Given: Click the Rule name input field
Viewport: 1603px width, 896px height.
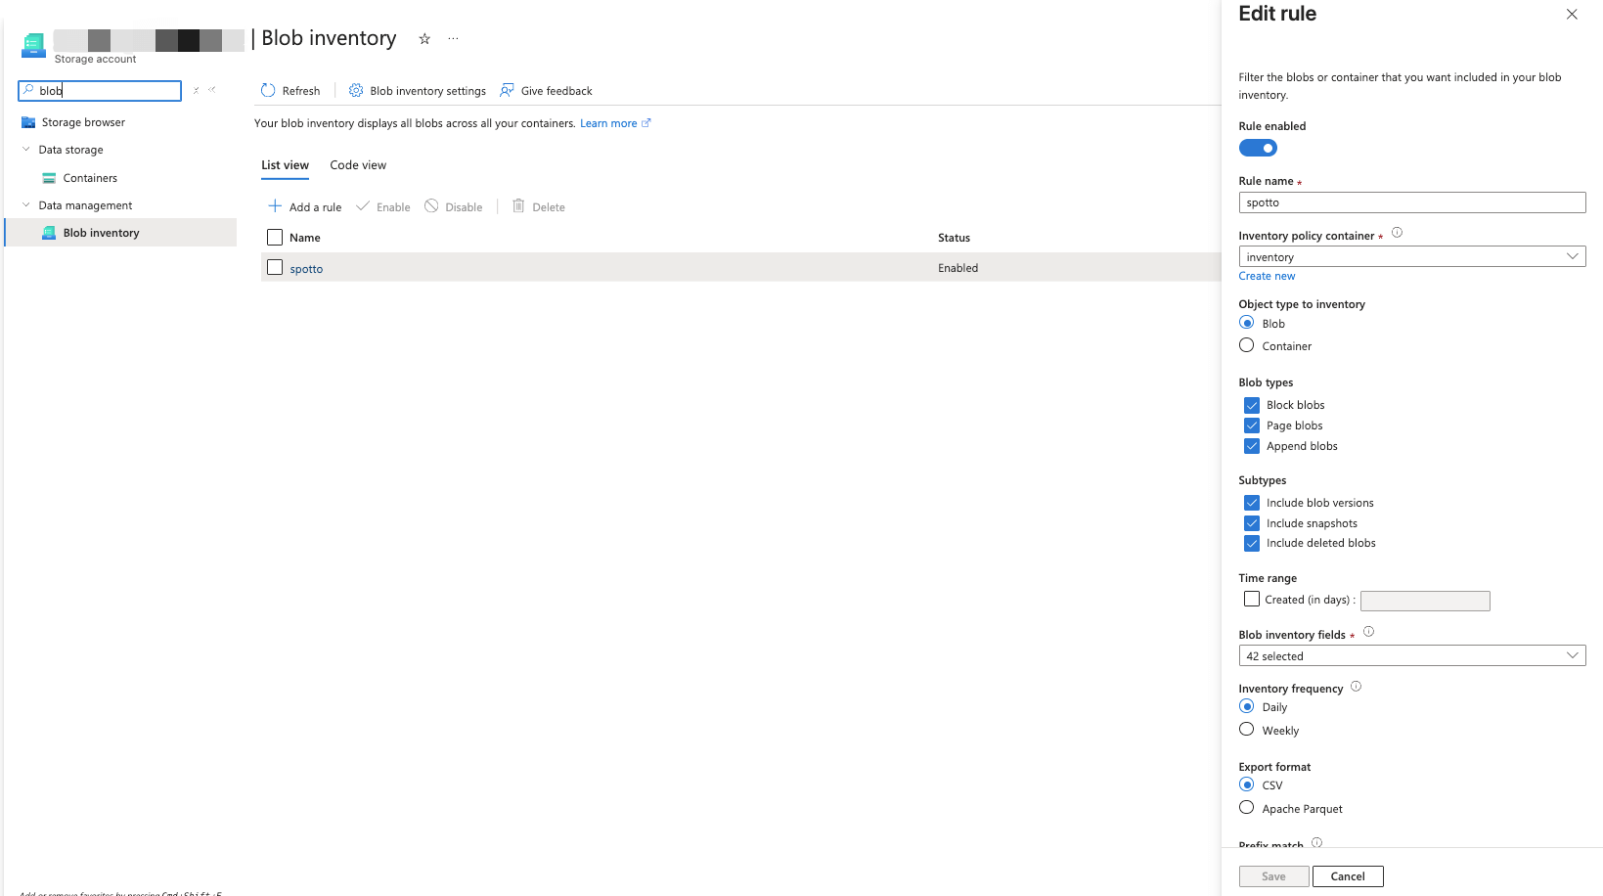Looking at the screenshot, I should (1411, 202).
